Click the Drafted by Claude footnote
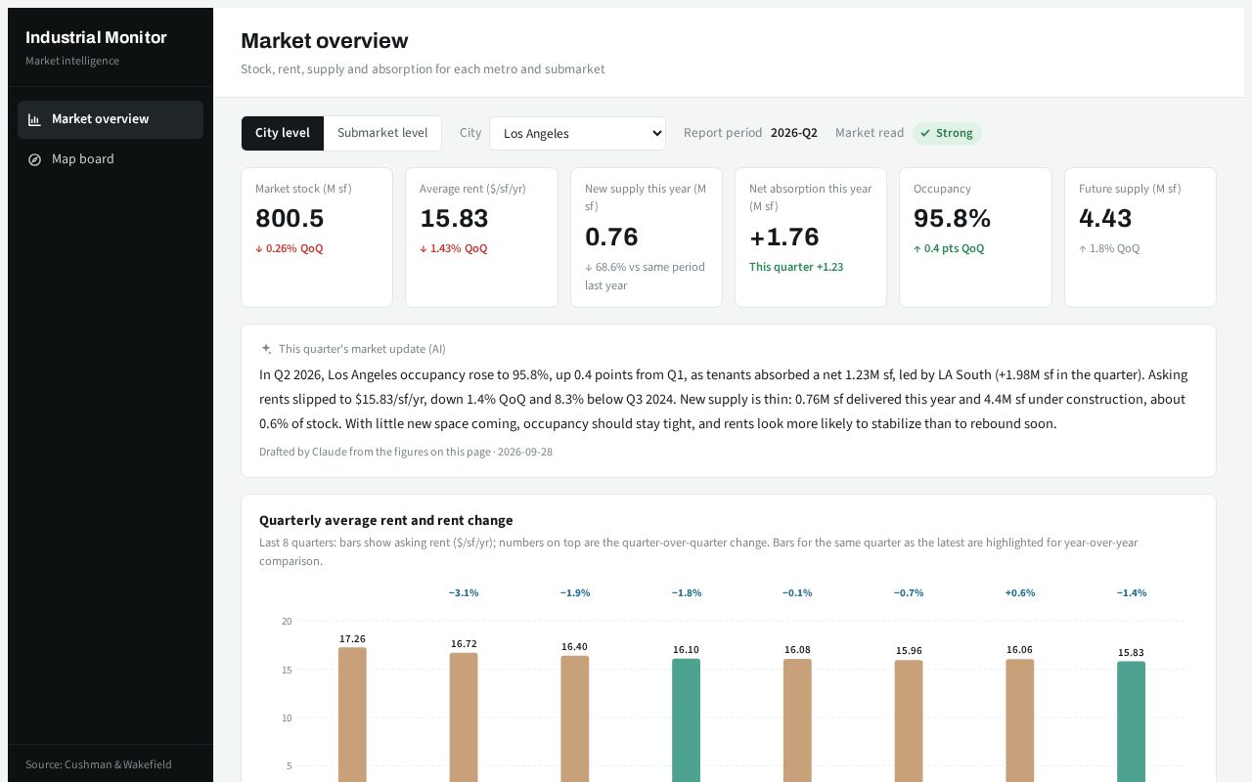This screenshot has width=1252, height=782. click(x=406, y=452)
